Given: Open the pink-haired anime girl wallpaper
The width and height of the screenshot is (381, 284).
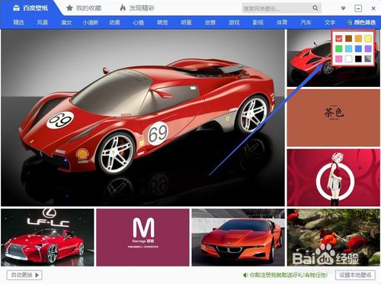Looking at the screenshot, I should [x=334, y=177].
